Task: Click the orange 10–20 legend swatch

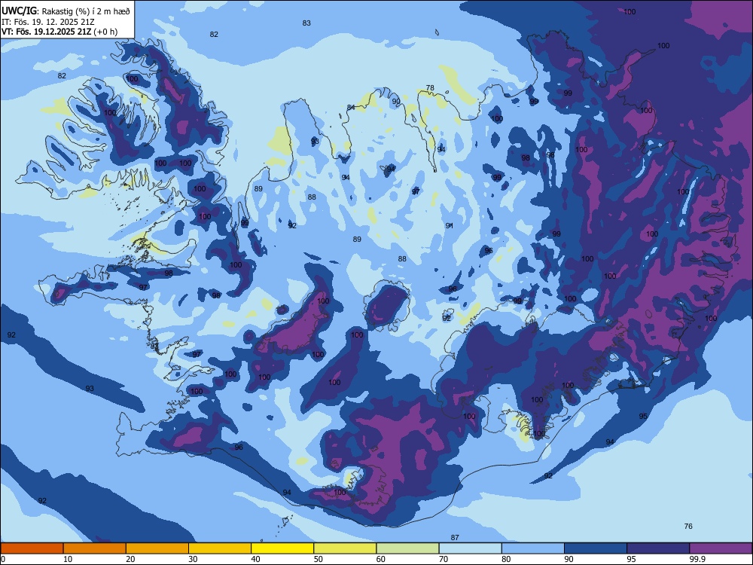Action: [x=95, y=548]
